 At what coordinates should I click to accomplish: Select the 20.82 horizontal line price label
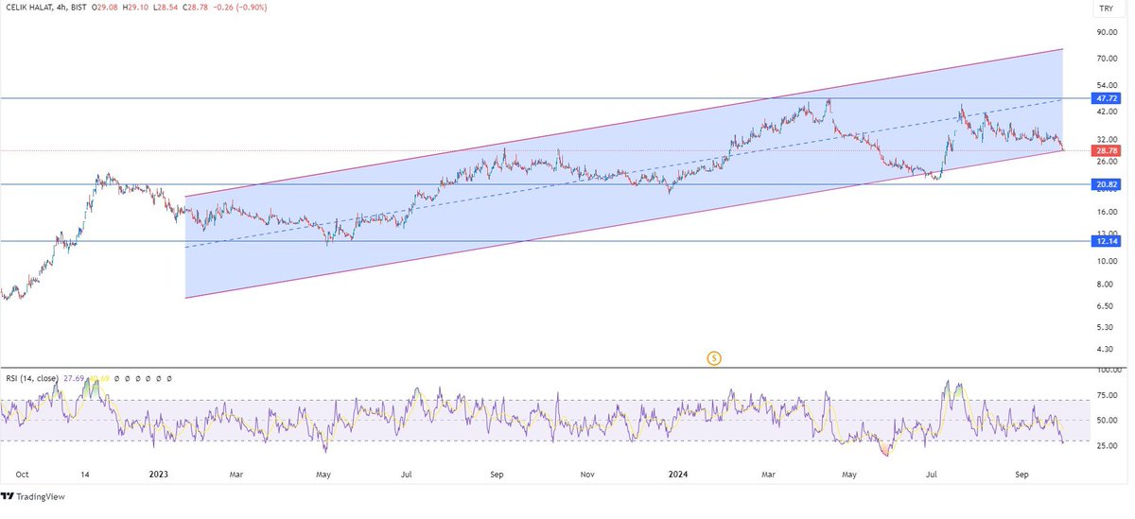pyautogui.click(x=1107, y=184)
